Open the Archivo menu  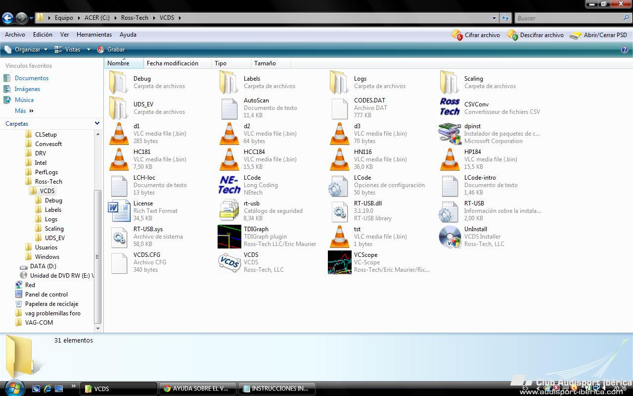tap(15, 35)
